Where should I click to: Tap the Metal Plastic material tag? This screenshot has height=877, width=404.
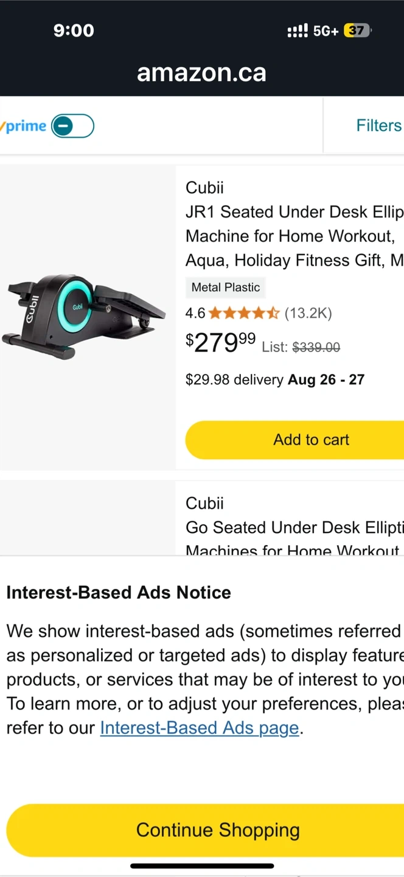click(x=226, y=287)
